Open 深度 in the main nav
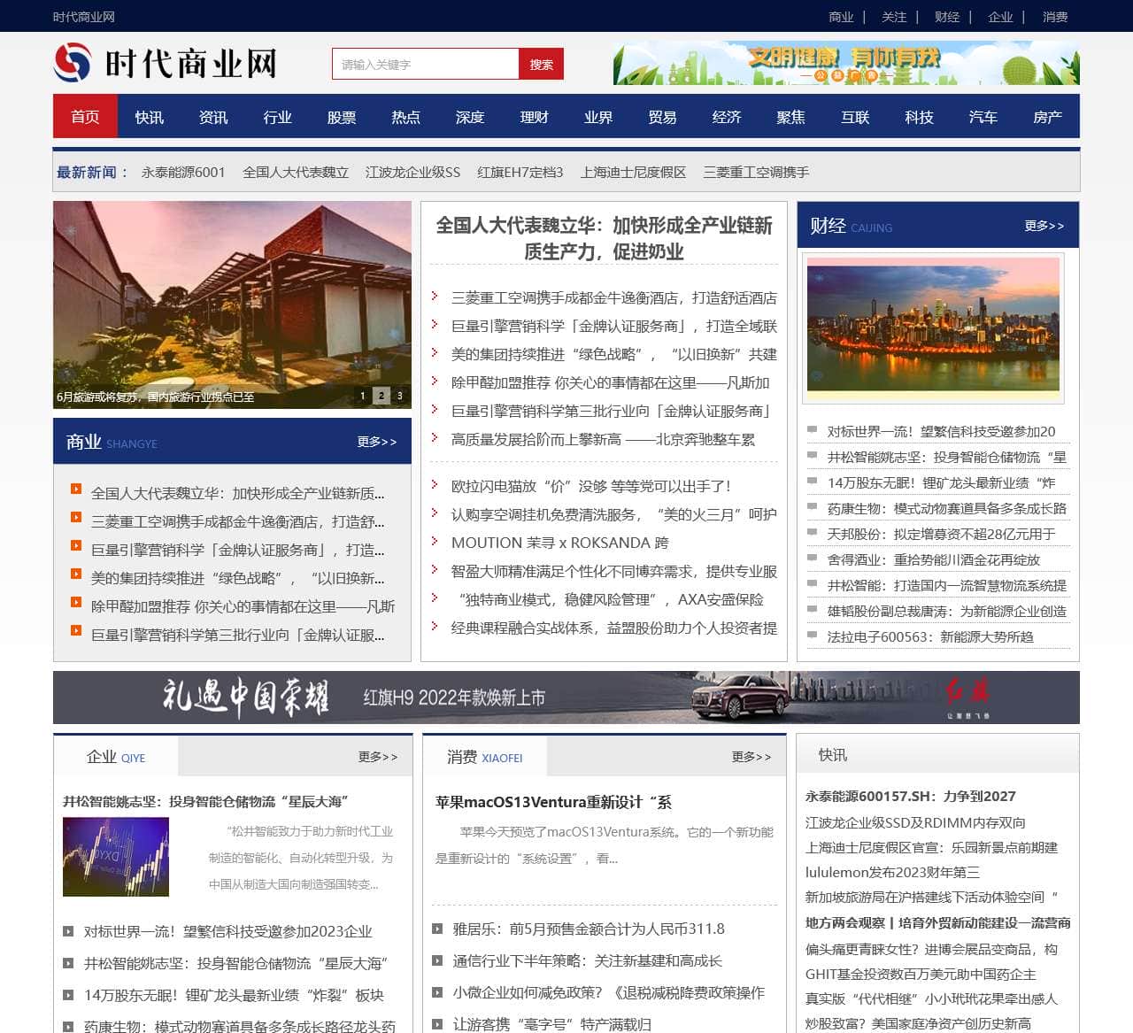 470,117
